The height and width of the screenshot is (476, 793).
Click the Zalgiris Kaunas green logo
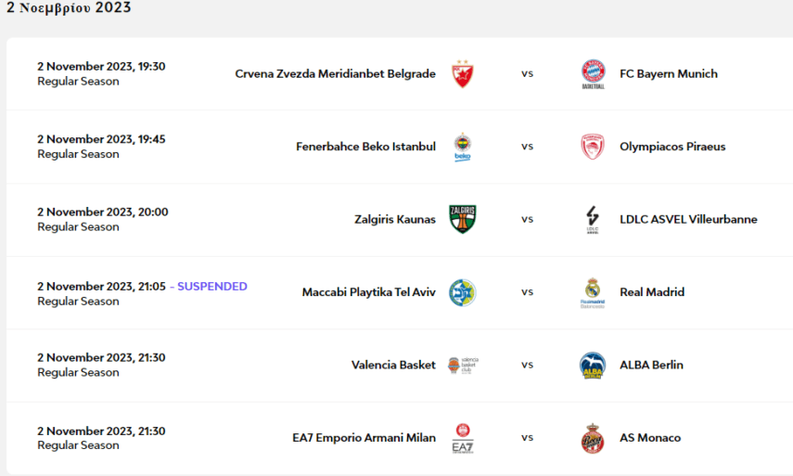[462, 220]
